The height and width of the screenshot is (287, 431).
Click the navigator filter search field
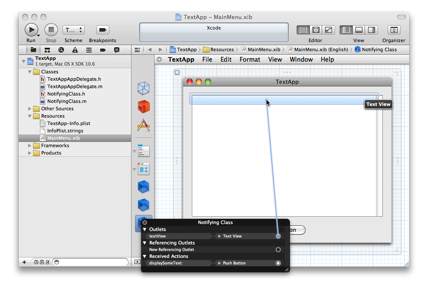(x=91, y=262)
